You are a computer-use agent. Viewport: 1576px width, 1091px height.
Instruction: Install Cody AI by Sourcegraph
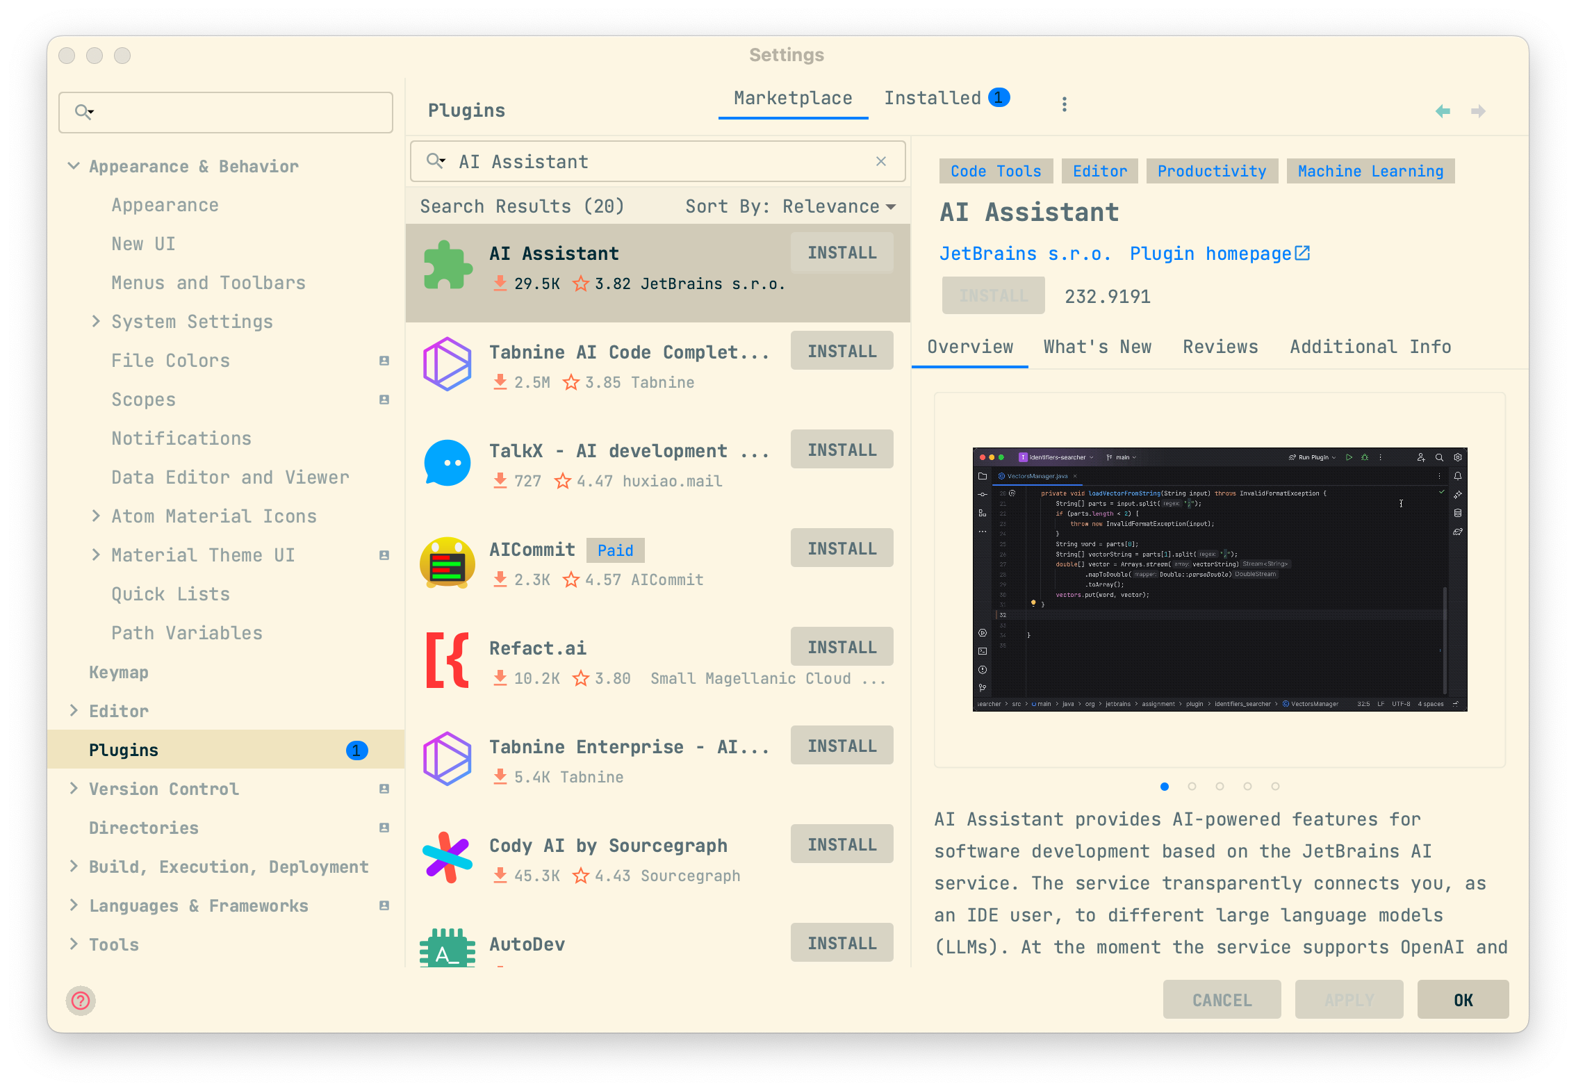point(842,845)
